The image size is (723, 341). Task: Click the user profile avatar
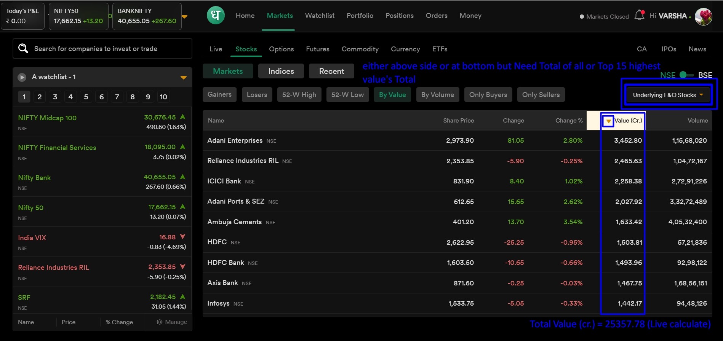pos(703,17)
